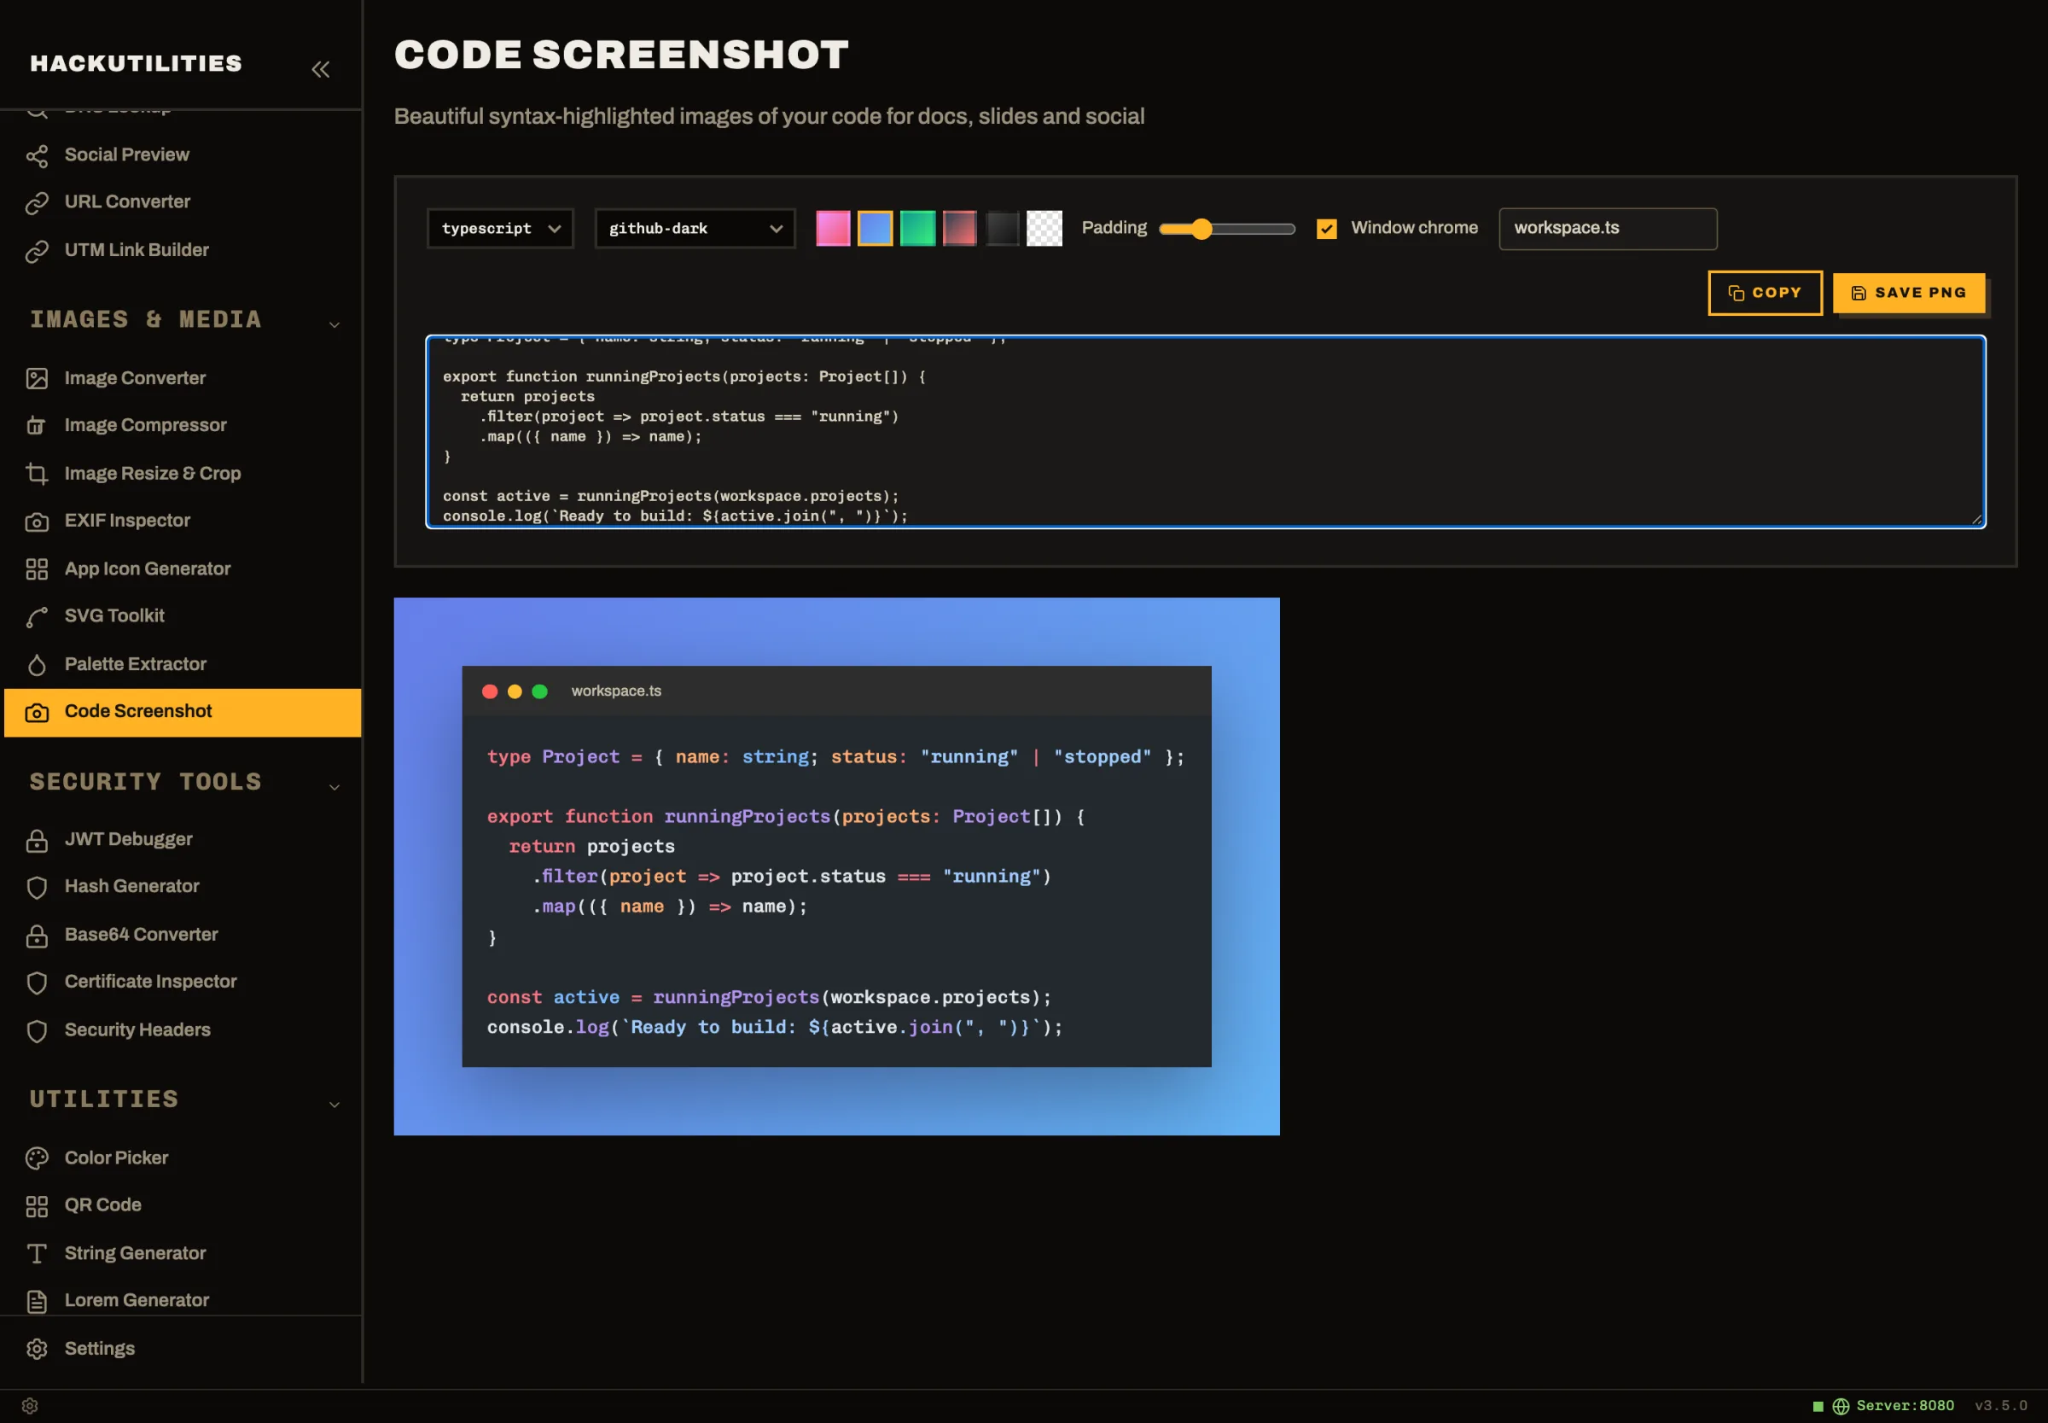The image size is (2048, 1423).
Task: Click the COPY button
Action: [x=1765, y=293]
